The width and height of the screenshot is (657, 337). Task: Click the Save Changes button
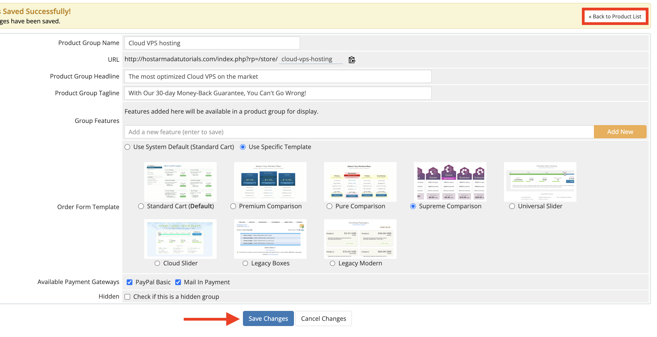[268, 319]
